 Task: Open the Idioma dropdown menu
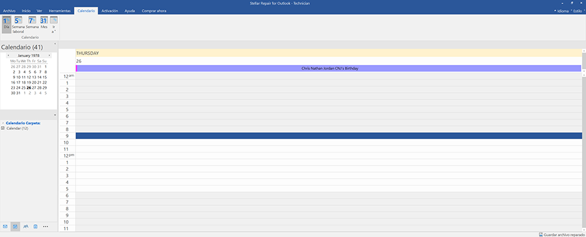click(x=561, y=11)
